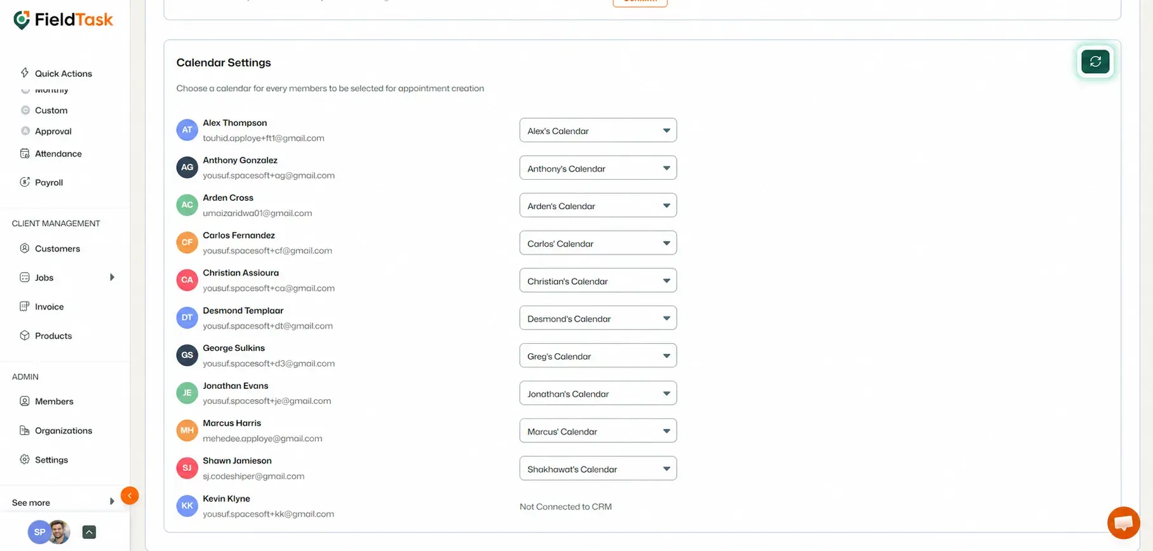Collapse the sidebar with the orange arrow
This screenshot has width=1153, height=551.
[130, 496]
